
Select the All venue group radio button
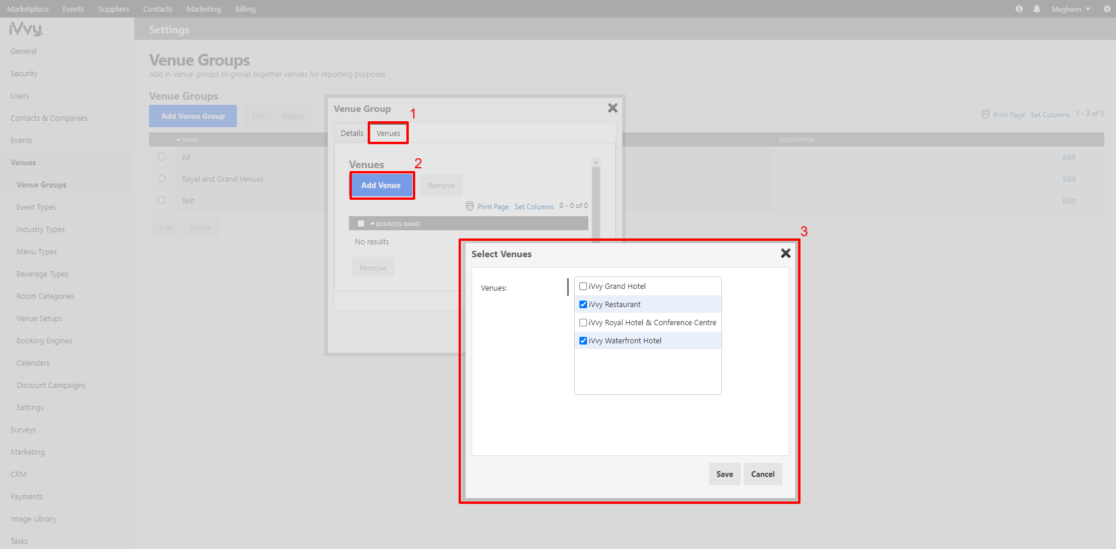(161, 156)
